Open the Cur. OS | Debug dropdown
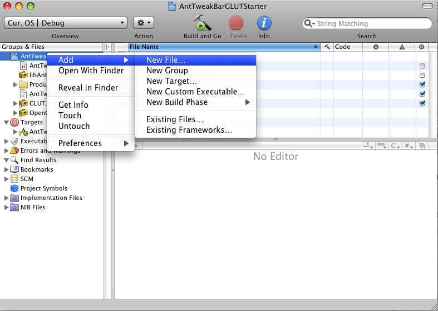This screenshot has height=311, width=438. [x=66, y=23]
